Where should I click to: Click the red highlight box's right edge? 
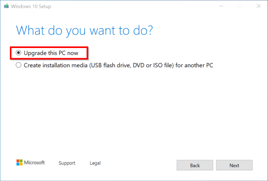pyautogui.click(x=87, y=53)
